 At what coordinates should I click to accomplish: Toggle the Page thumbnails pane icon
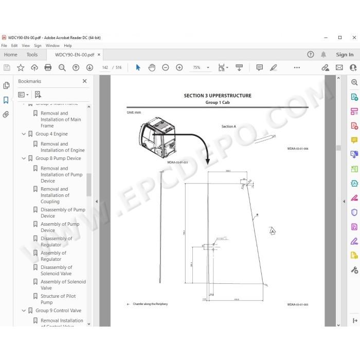pos(6,85)
